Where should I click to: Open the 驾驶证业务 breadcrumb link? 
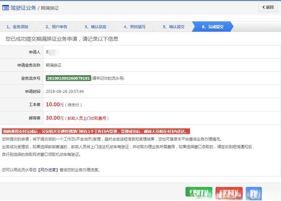pyautogui.click(x=23, y=8)
